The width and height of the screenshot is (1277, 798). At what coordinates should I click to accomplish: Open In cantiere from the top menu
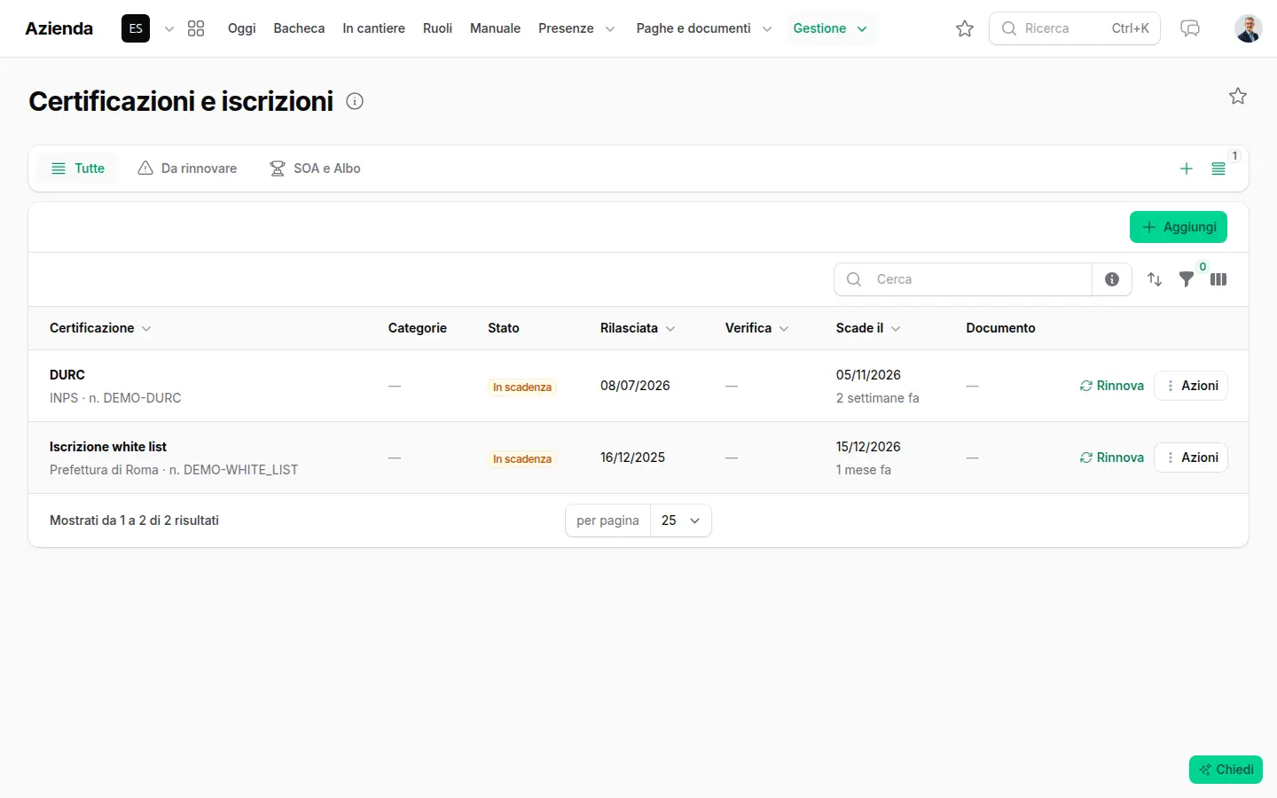coord(373,28)
